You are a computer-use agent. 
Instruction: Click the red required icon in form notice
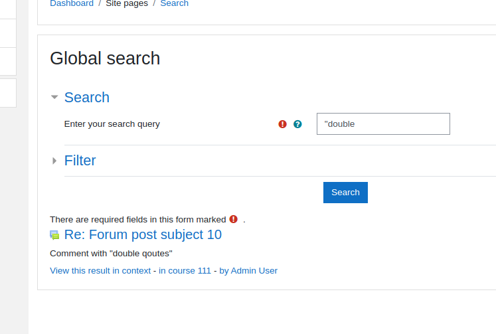[x=234, y=219]
